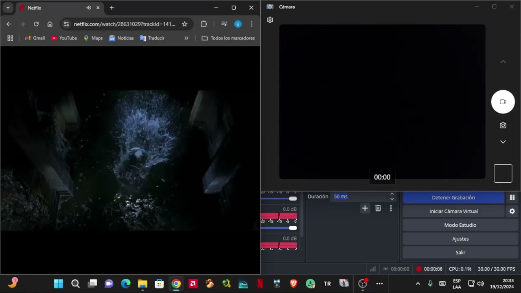Open the Traducir bookmark
The width and height of the screenshot is (521, 293).
(152, 38)
